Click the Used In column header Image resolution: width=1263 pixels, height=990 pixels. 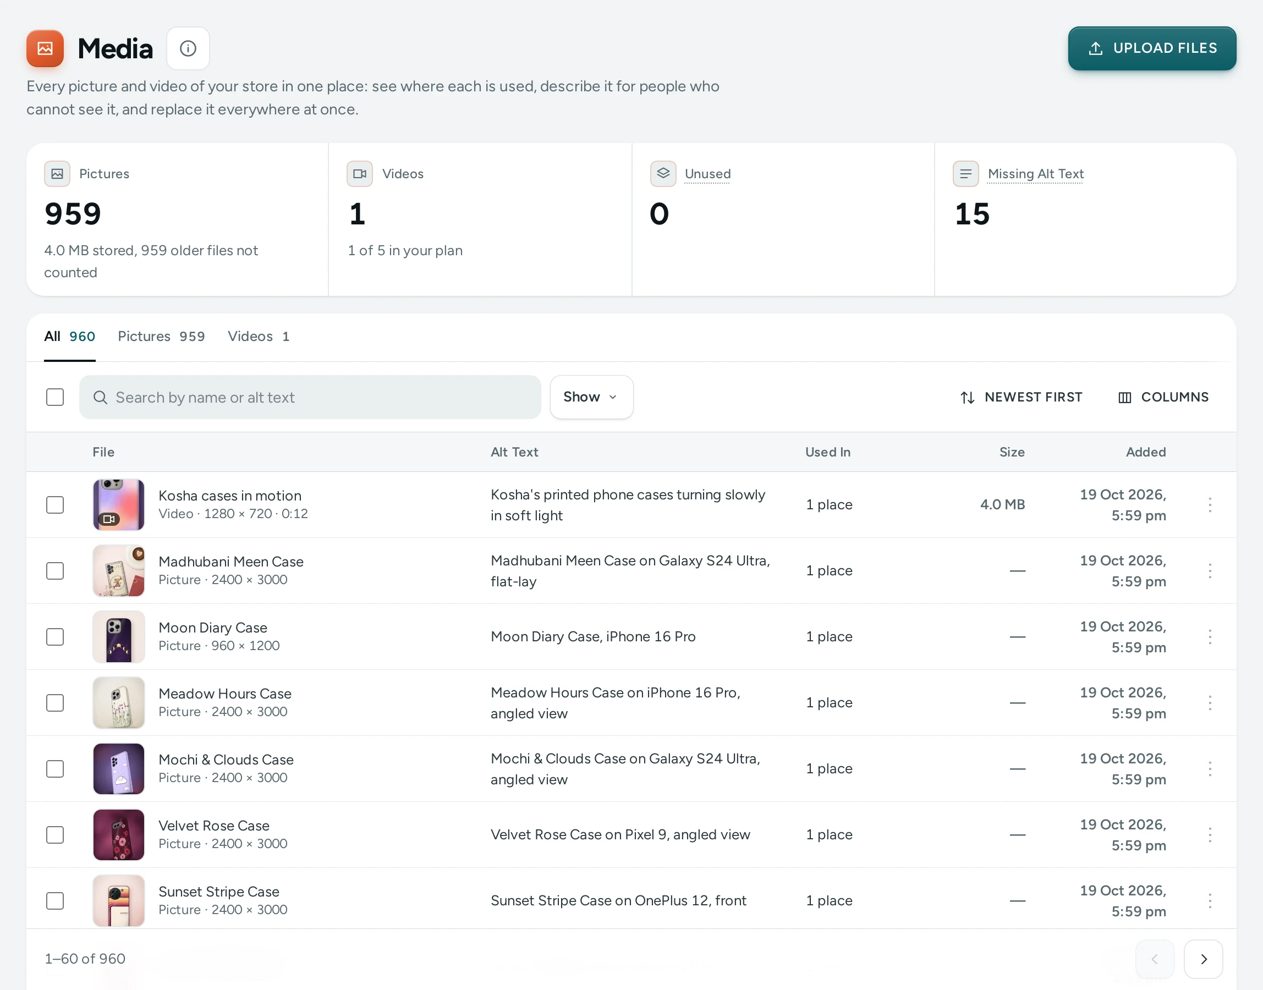coord(828,452)
